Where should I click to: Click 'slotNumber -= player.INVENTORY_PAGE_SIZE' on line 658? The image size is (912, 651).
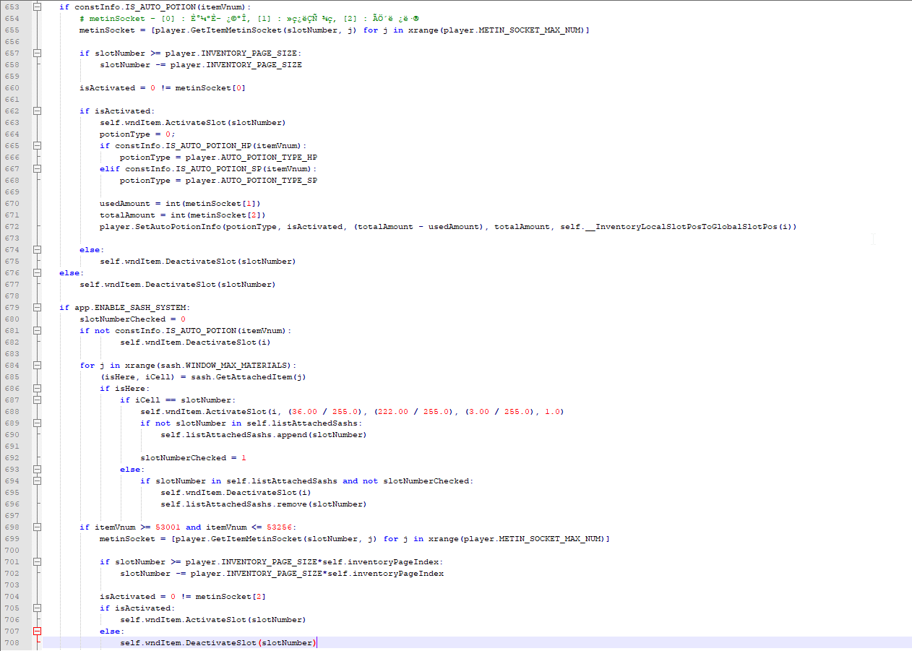[x=201, y=65]
